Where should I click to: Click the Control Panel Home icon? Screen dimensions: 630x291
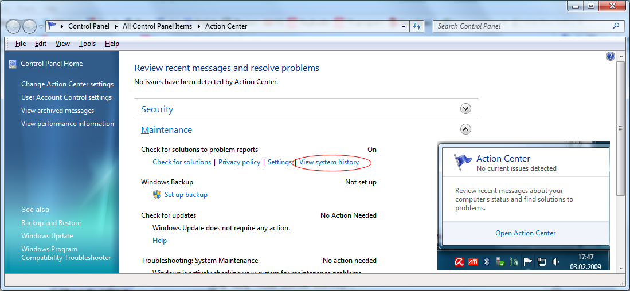click(x=13, y=64)
